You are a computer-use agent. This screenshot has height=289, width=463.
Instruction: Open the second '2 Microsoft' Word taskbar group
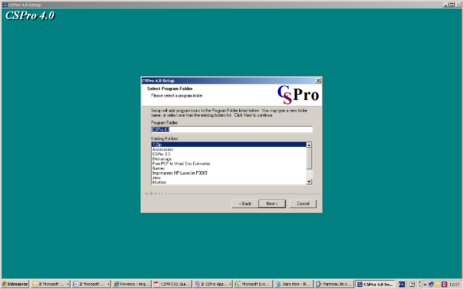click(x=91, y=284)
